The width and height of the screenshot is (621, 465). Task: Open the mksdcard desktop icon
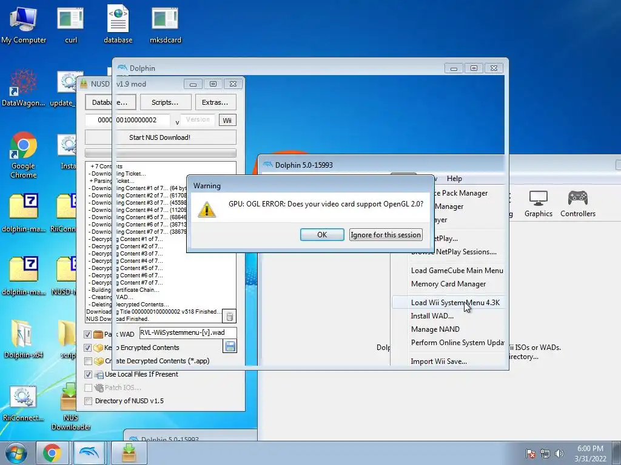click(x=166, y=25)
